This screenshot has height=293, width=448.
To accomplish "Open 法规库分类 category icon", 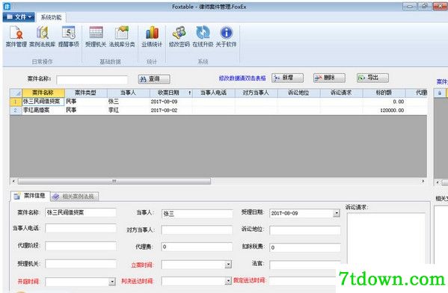I will (122, 37).
